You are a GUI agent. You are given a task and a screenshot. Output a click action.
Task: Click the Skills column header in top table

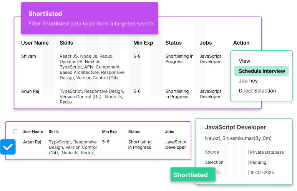66,43
